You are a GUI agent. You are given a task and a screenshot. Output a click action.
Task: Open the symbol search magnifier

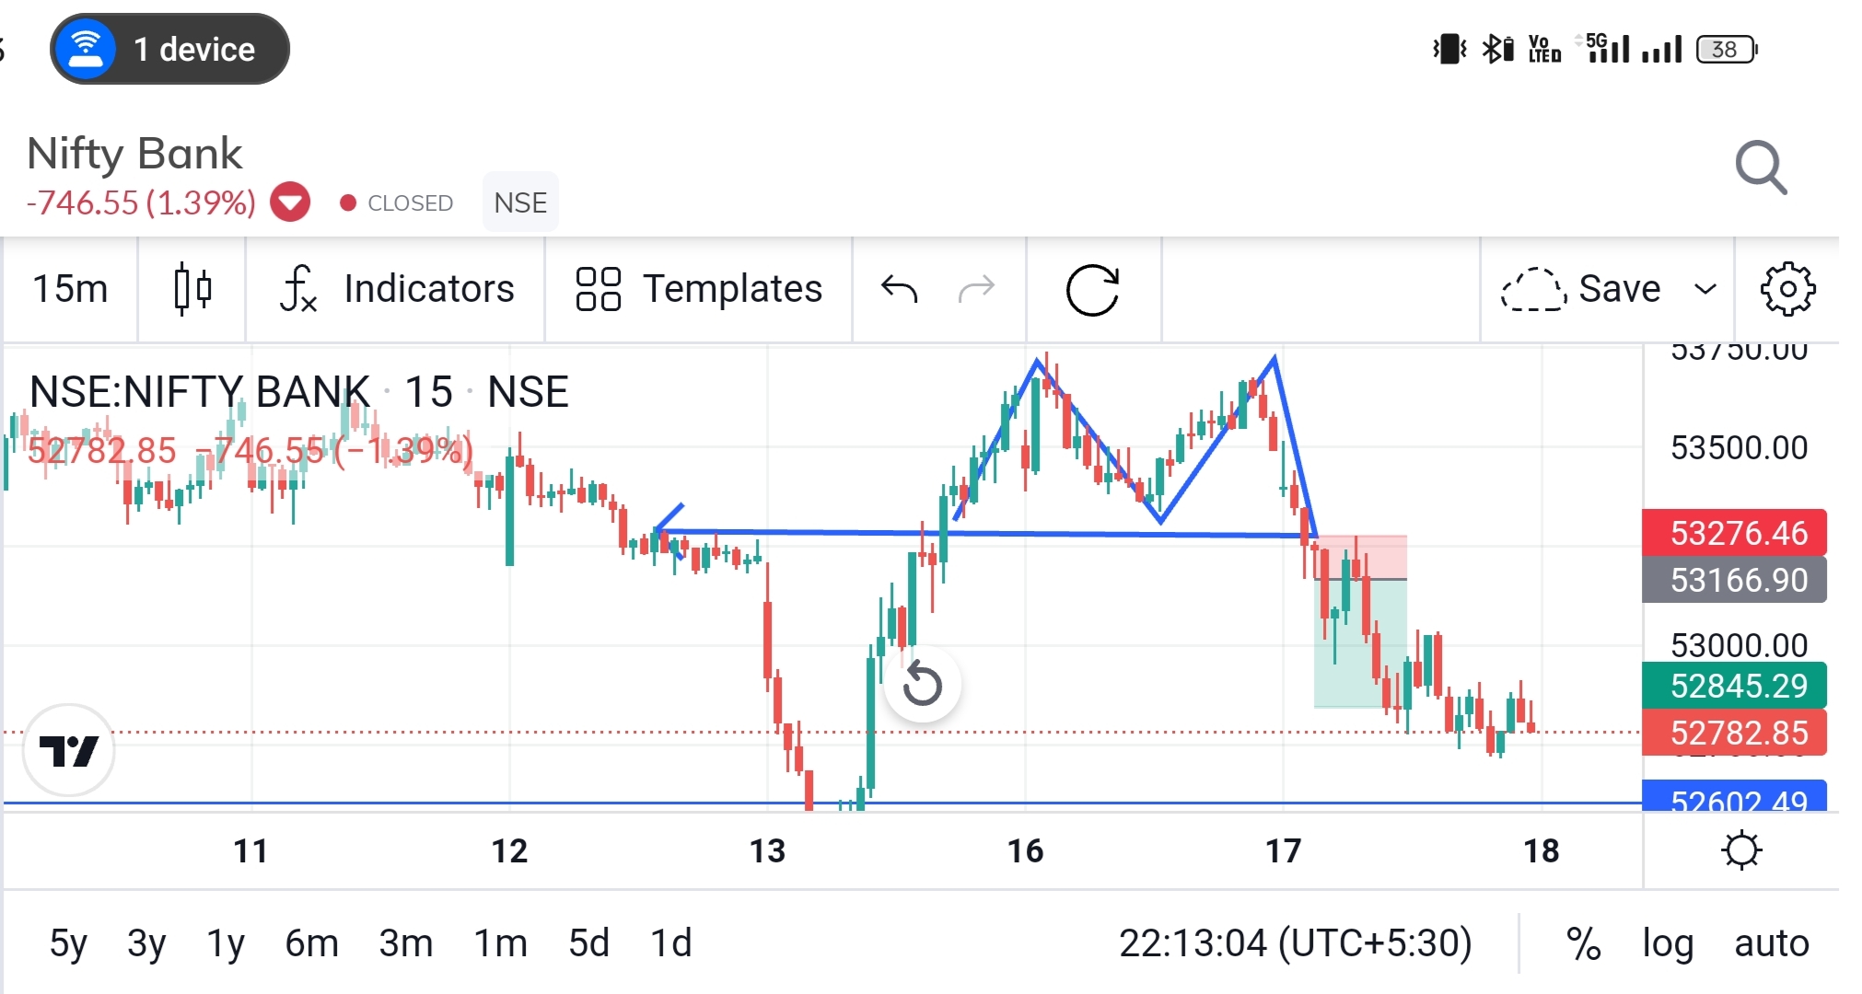click(1760, 168)
